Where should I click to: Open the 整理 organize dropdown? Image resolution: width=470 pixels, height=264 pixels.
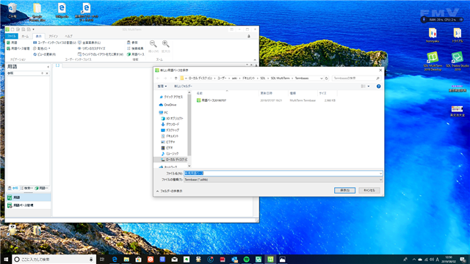click(162, 87)
